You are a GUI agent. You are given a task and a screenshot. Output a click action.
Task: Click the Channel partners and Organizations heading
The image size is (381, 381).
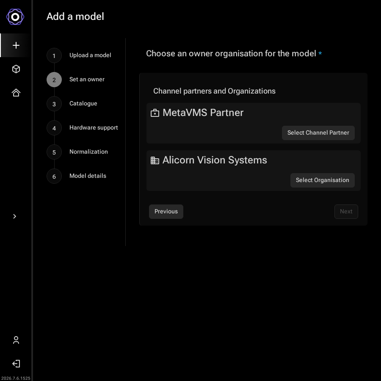pos(214,91)
